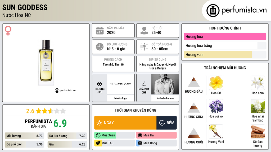This screenshot has height=152, width=271.
Task: Click the TRẢI NGHIỆM MÙI HƯƠNG heading
Action: coord(225,68)
